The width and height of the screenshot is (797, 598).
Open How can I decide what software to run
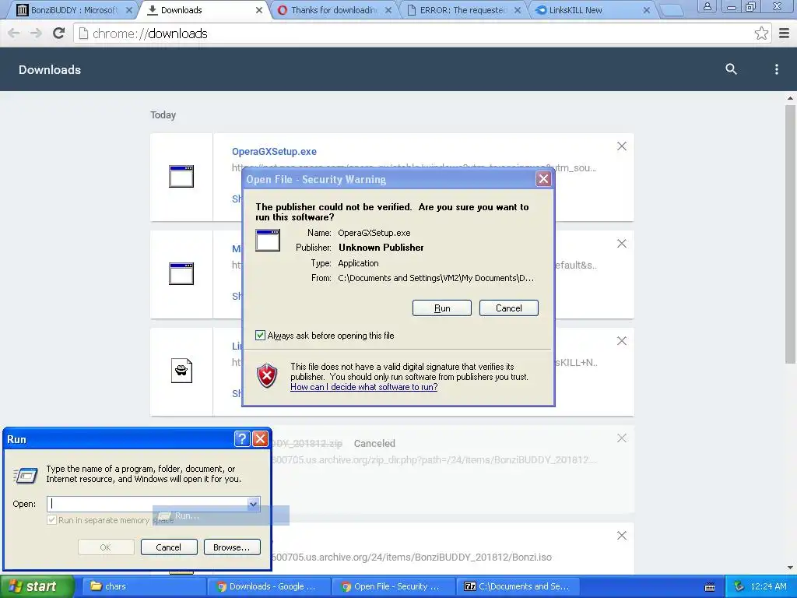364,387
